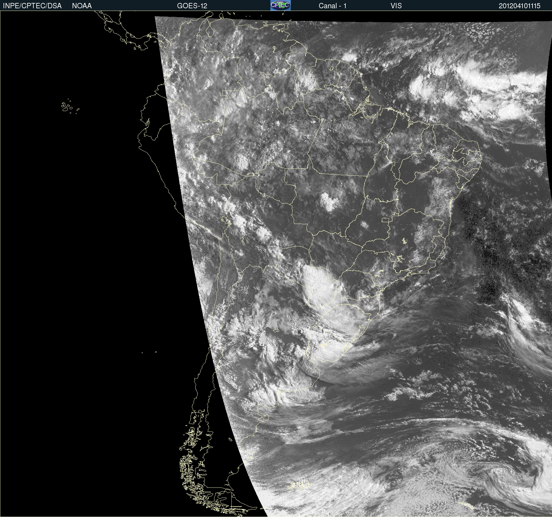Click the Canal - 1 channel label
552x517 pixels.
pyautogui.click(x=332, y=6)
